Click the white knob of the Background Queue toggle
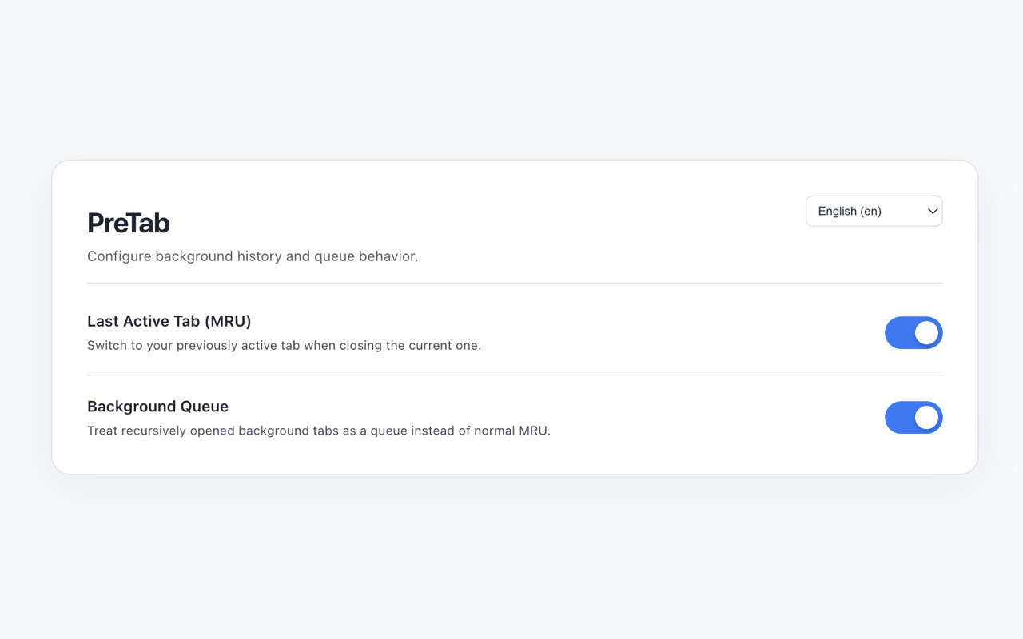Image resolution: width=1023 pixels, height=639 pixels. coord(926,418)
